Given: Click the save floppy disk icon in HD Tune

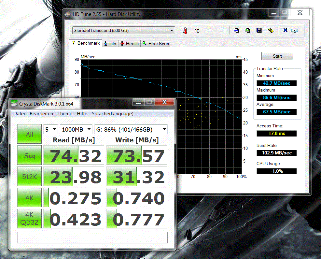Looking at the screenshot, I should point(259,30).
